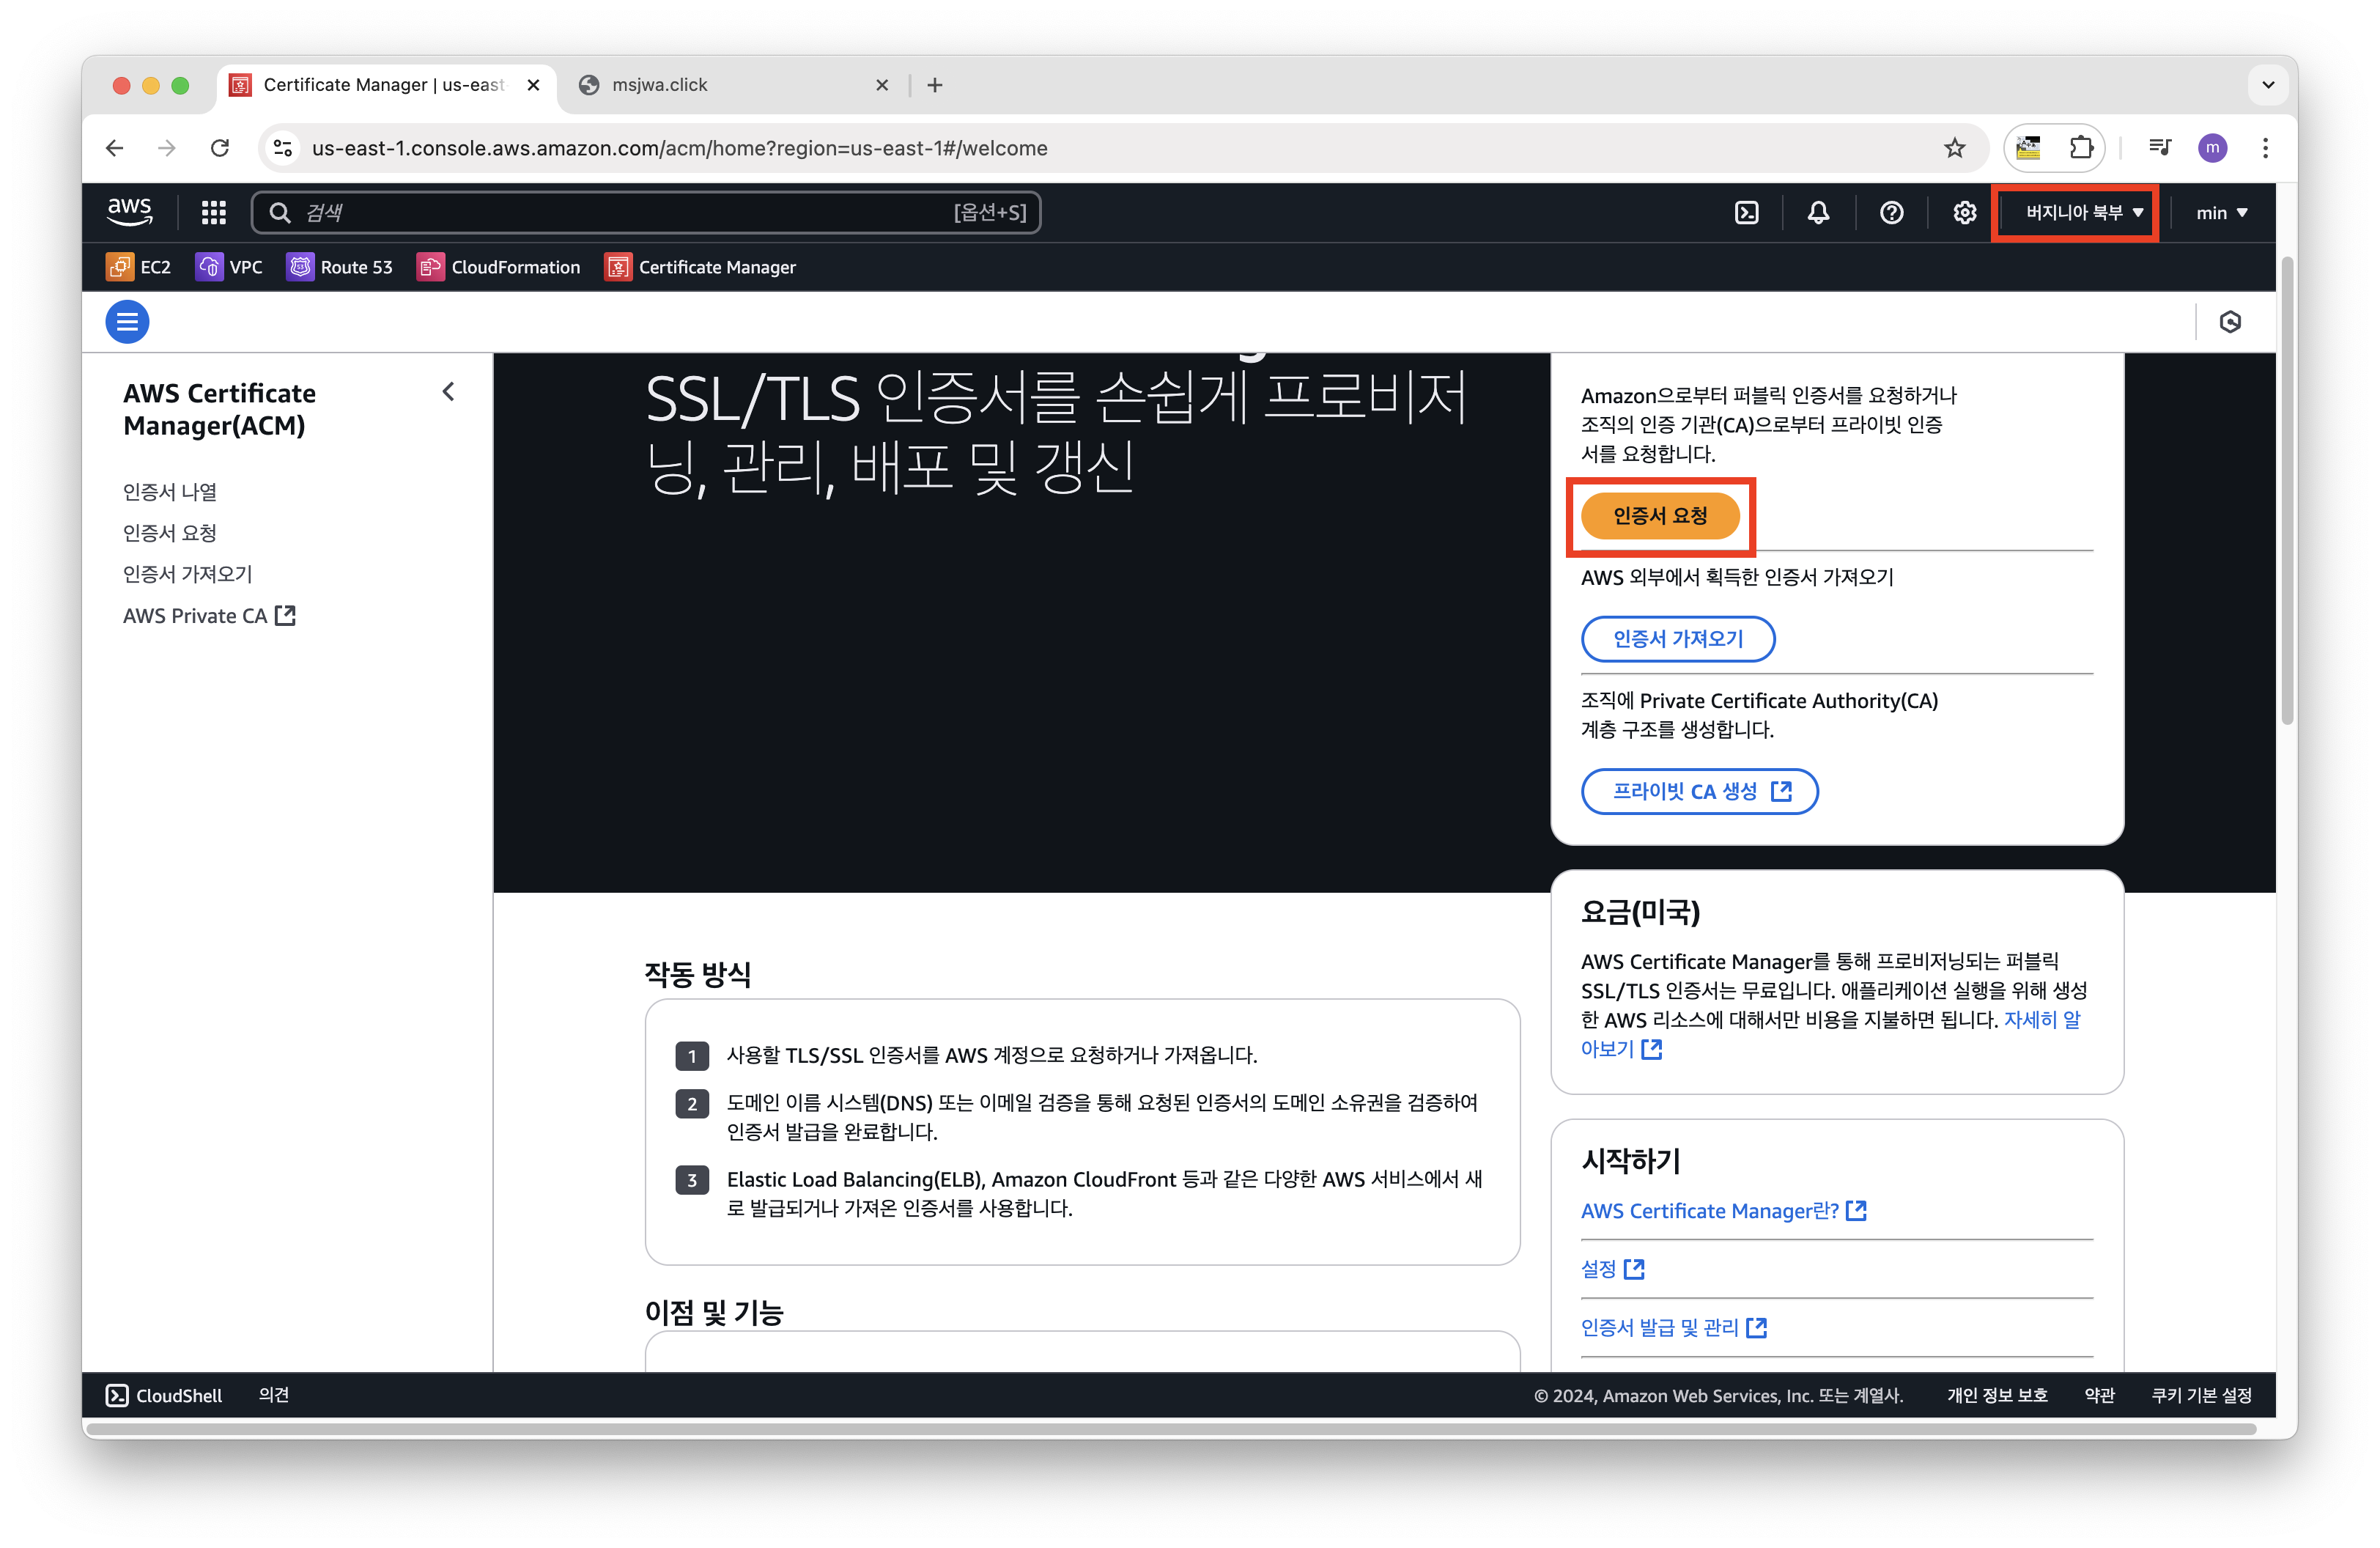Switch to the msjwa.click browser tab

[x=660, y=85]
